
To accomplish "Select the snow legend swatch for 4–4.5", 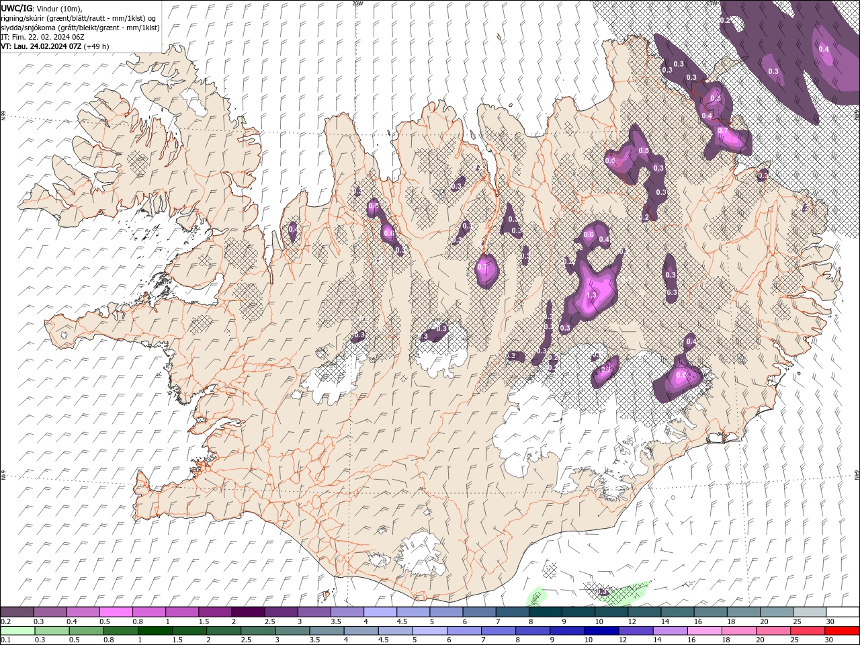I will [380, 613].
